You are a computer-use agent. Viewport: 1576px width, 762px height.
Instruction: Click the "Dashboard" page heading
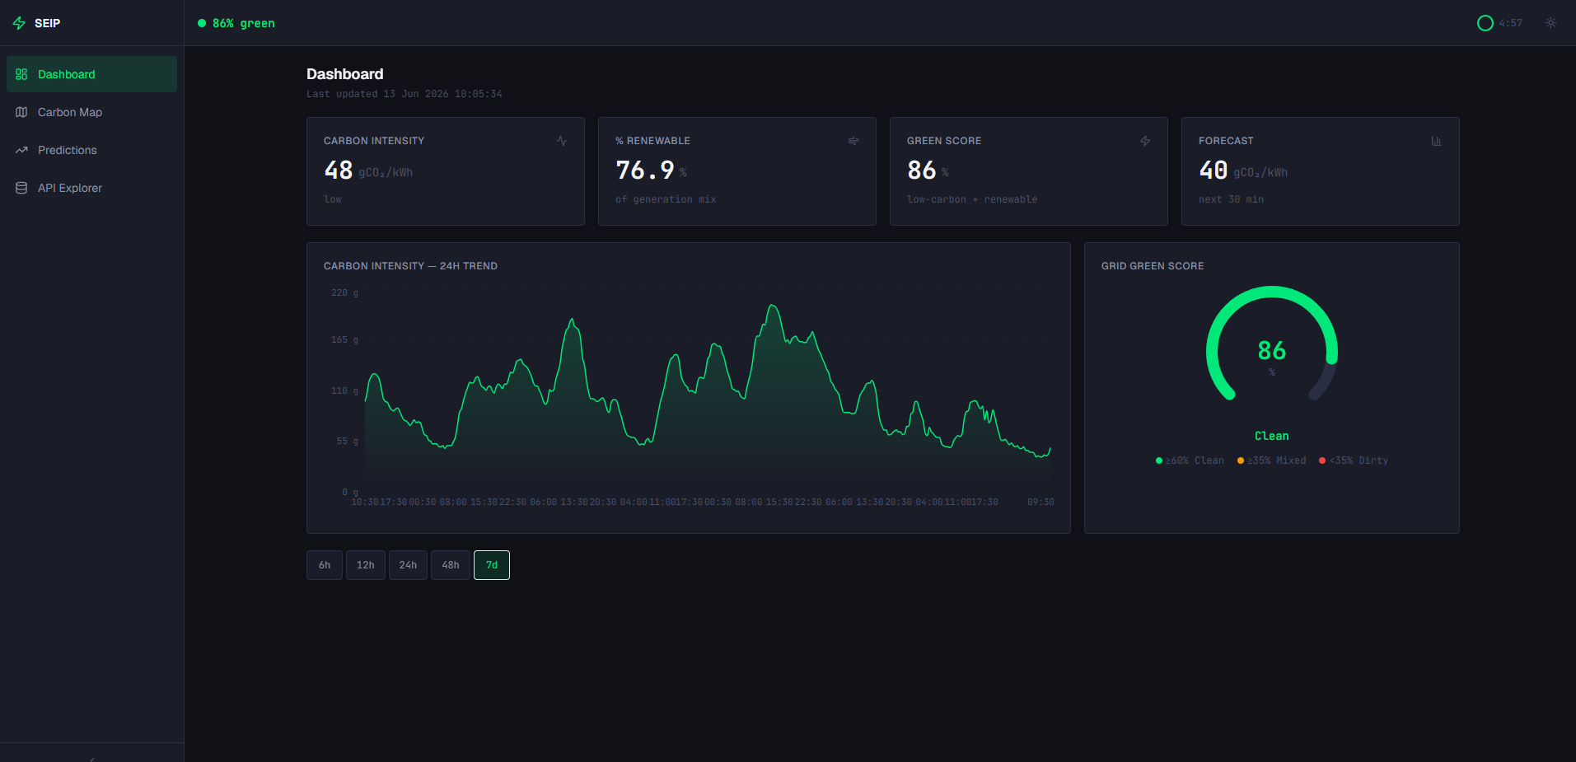click(x=345, y=74)
